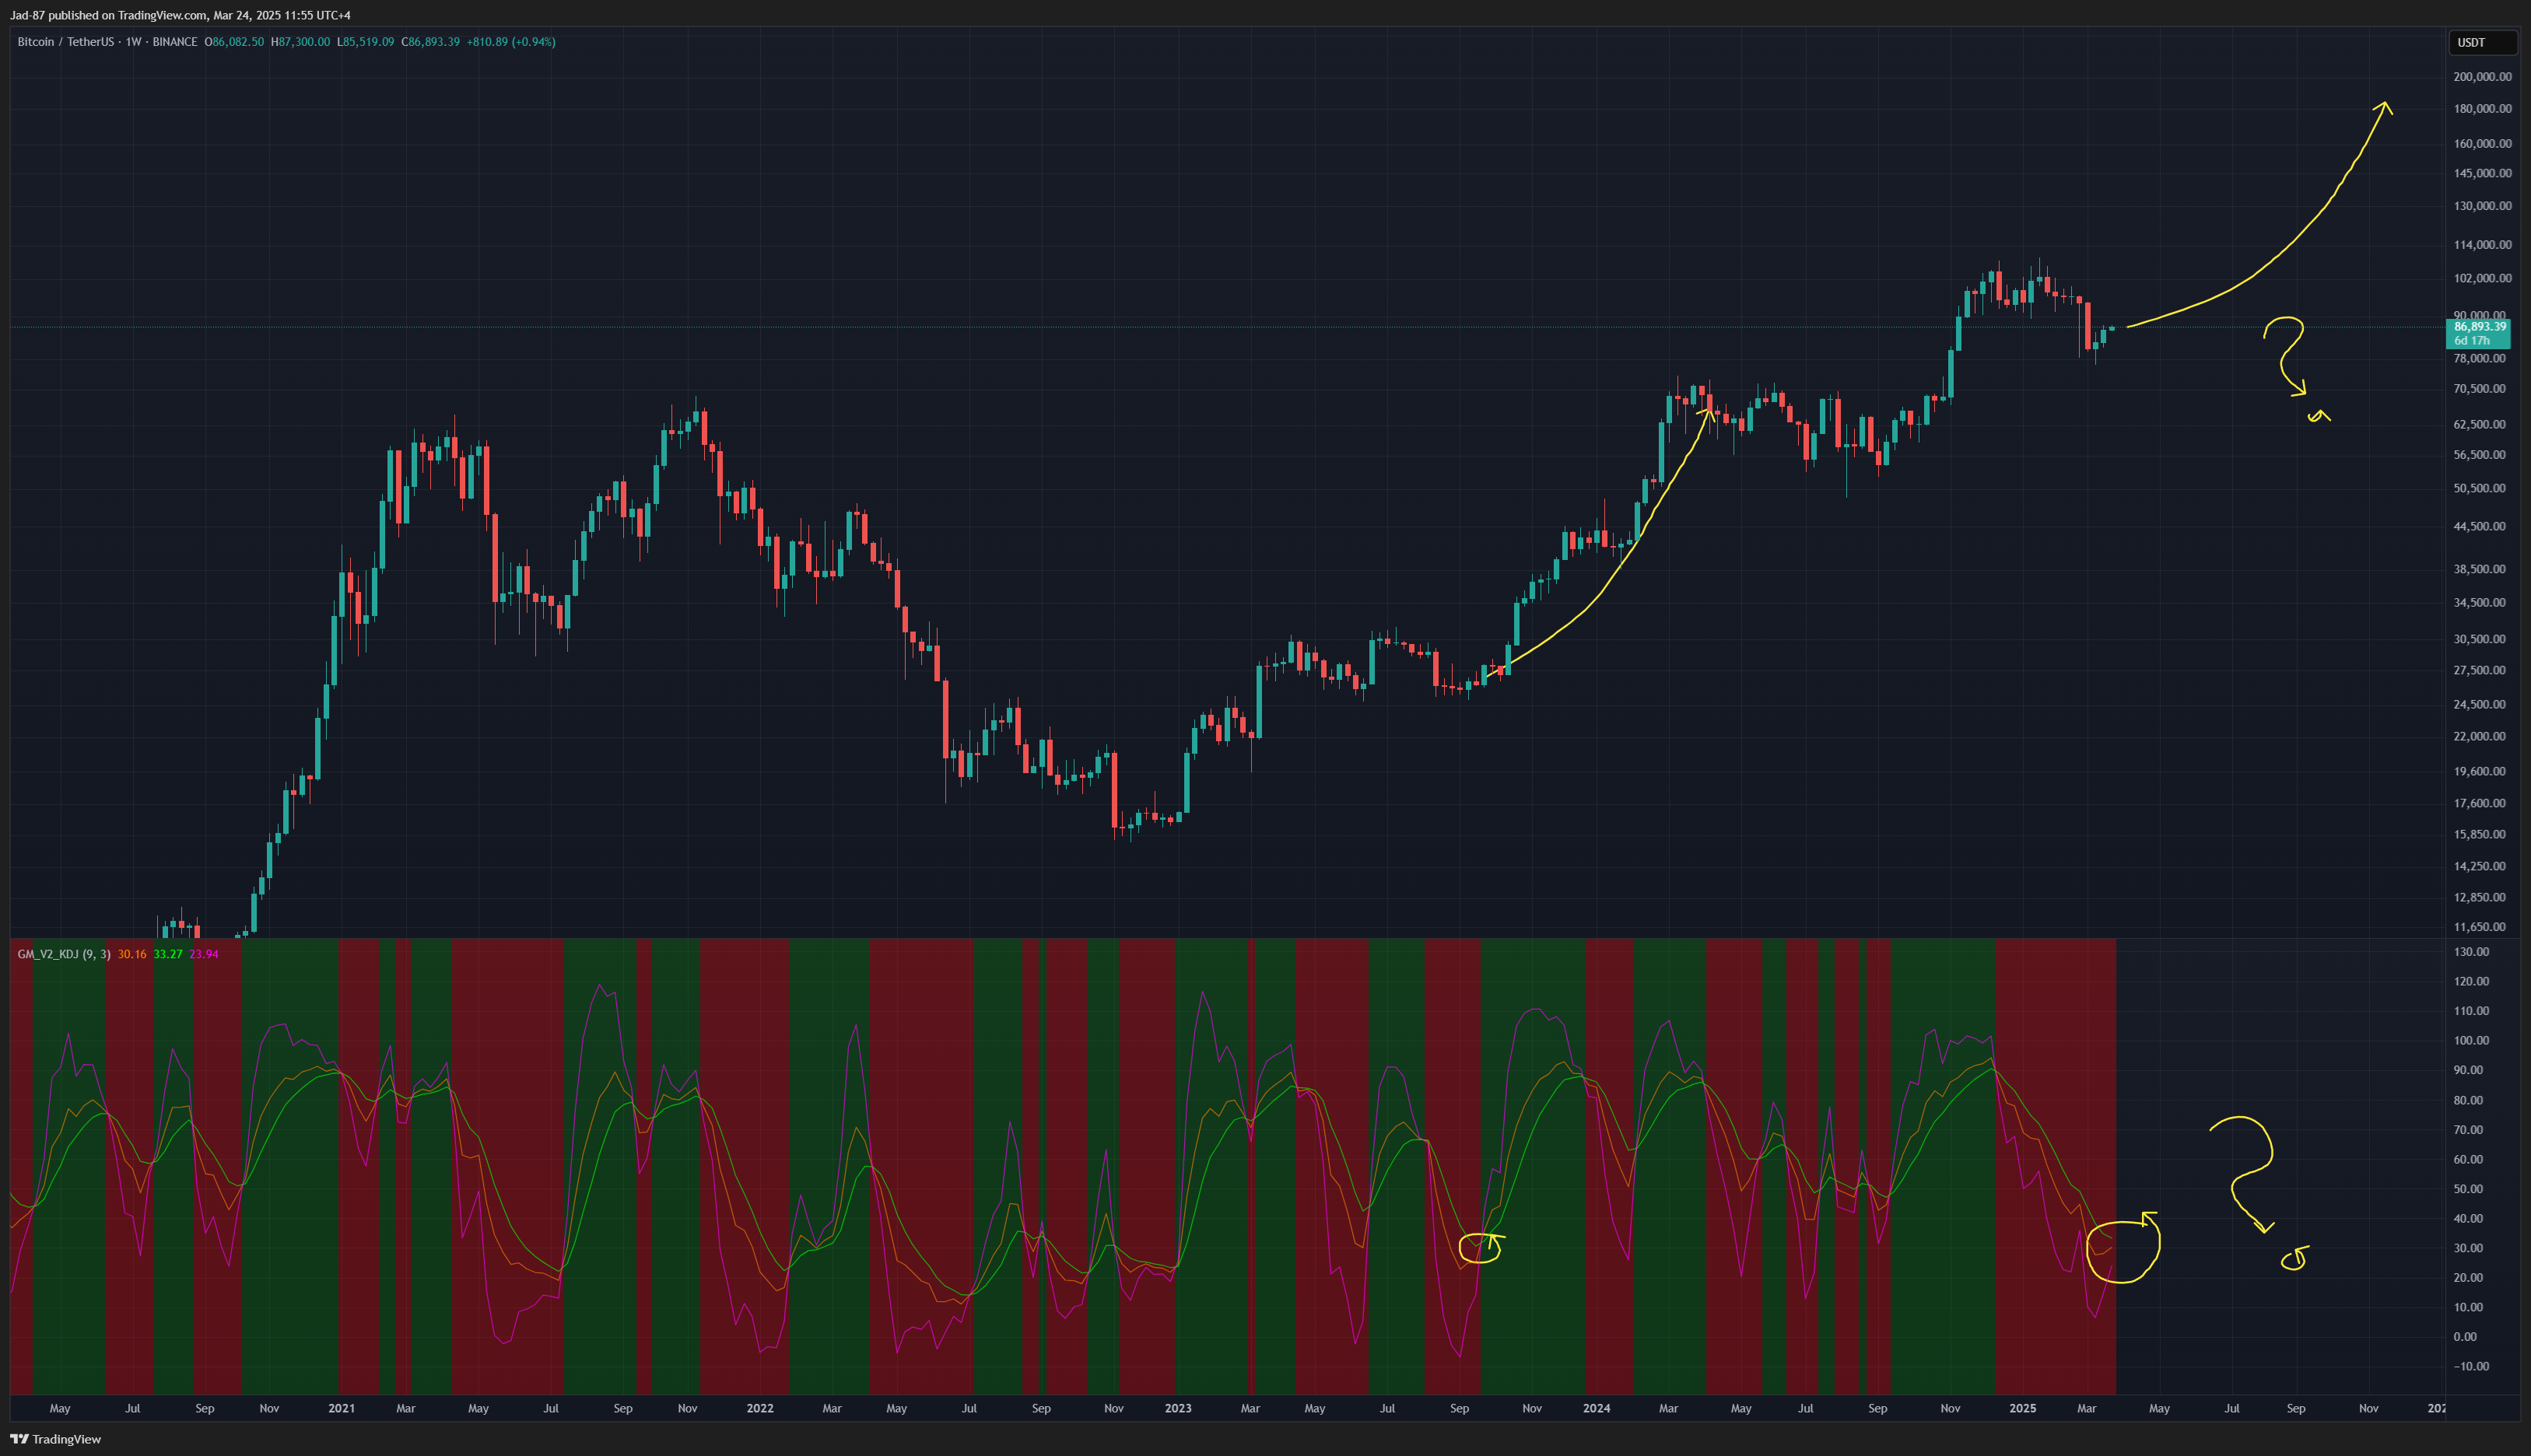Click the −10.00 indicator scale label

point(2471,1367)
